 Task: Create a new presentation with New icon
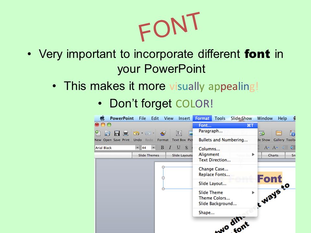click(98, 133)
